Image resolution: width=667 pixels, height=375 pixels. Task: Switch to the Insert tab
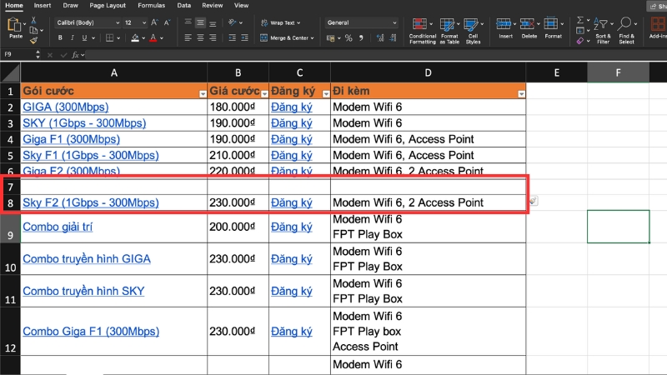coord(41,5)
